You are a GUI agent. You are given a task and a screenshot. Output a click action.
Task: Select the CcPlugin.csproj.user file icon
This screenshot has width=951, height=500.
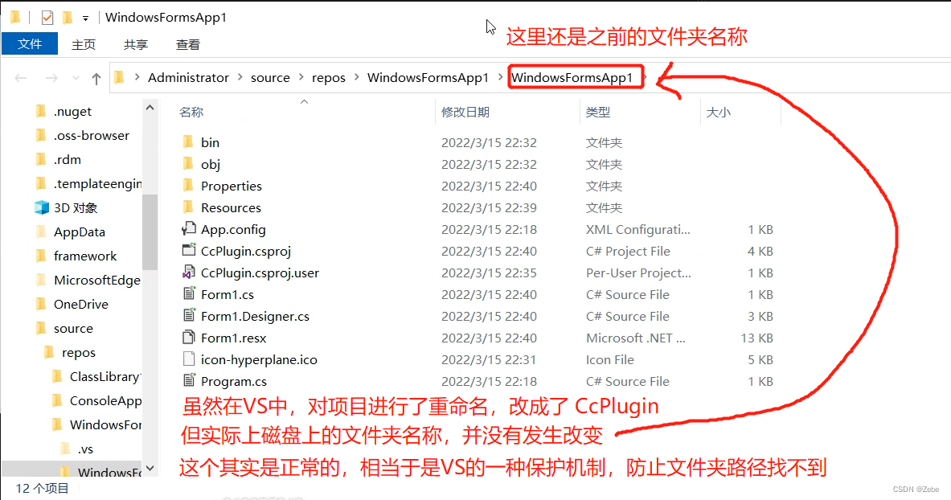tap(189, 272)
